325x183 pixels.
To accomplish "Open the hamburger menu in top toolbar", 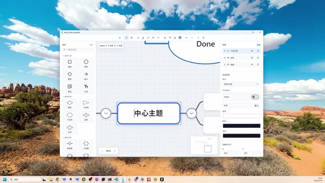I will [x=120, y=38].
